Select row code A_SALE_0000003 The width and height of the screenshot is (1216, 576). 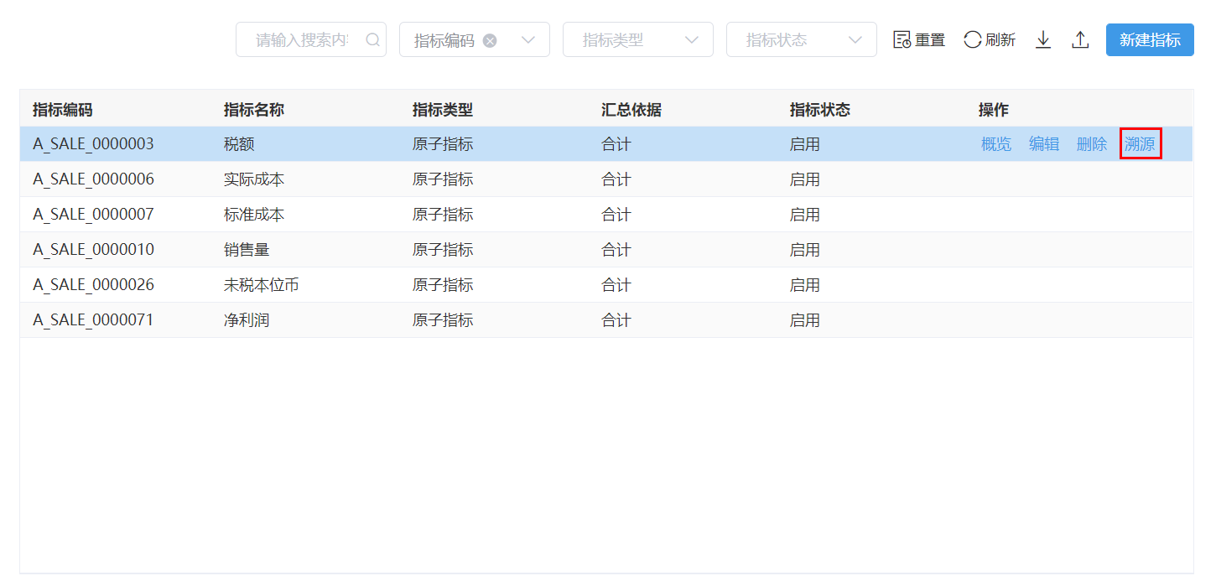[93, 144]
